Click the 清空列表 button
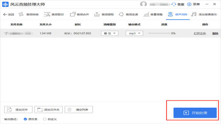 click(79, 110)
